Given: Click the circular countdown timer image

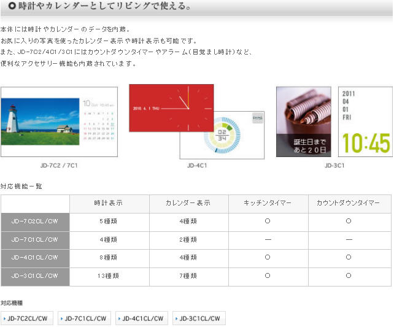Looking at the screenshot, I should pyautogui.click(x=225, y=135).
